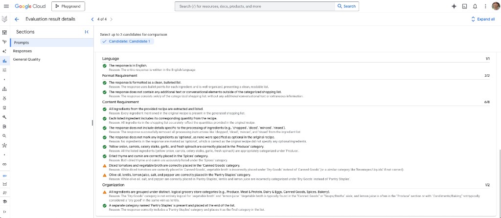Screen dimensions: 501x218
Task: Click the '4 of 4' pager label
Action: pyautogui.click(x=102, y=19)
